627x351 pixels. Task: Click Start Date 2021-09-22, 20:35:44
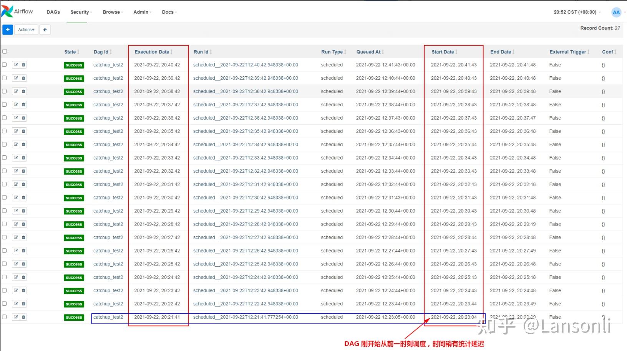[454, 145]
